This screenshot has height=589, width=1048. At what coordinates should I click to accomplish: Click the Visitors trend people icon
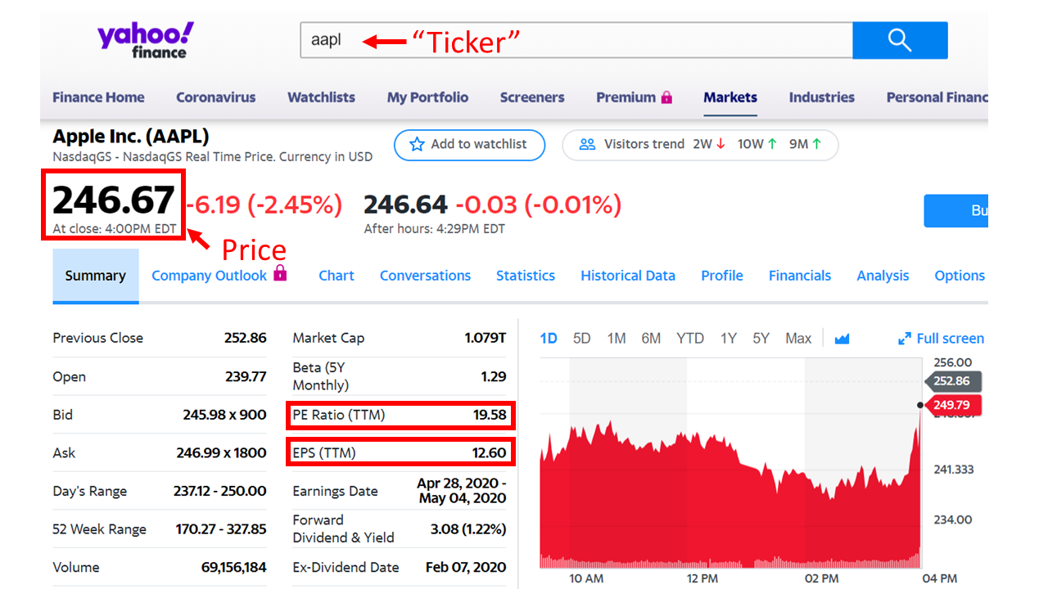[x=587, y=144]
